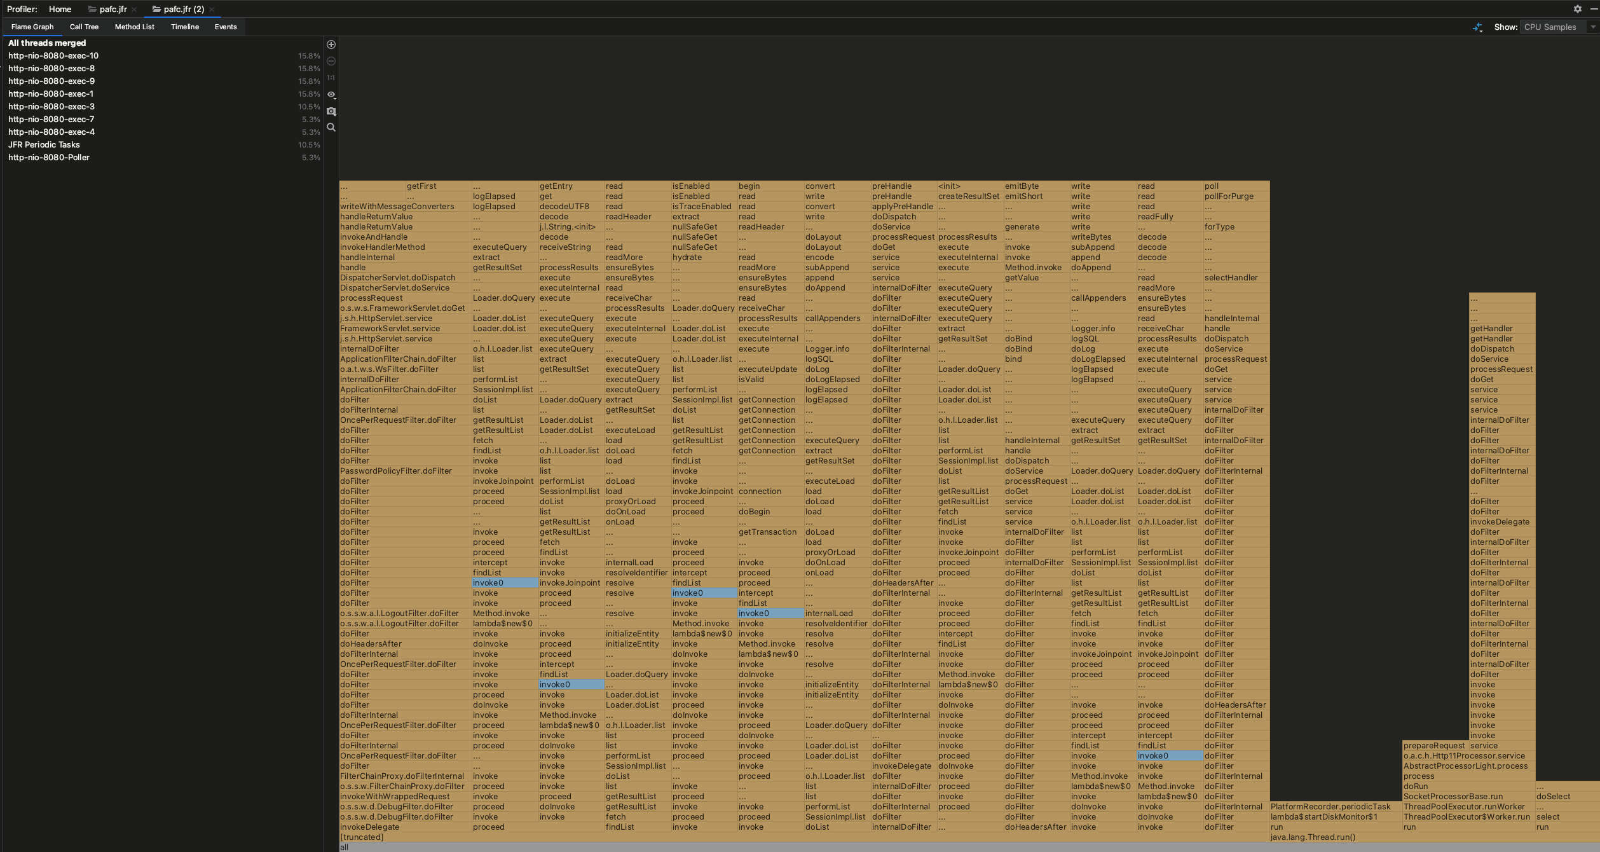Screen dimensions: 1600x852
Task: Close the pafc.jfr tab
Action: tap(134, 10)
